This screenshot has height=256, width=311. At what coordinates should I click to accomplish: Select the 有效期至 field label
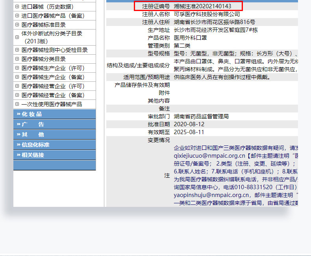159,132
